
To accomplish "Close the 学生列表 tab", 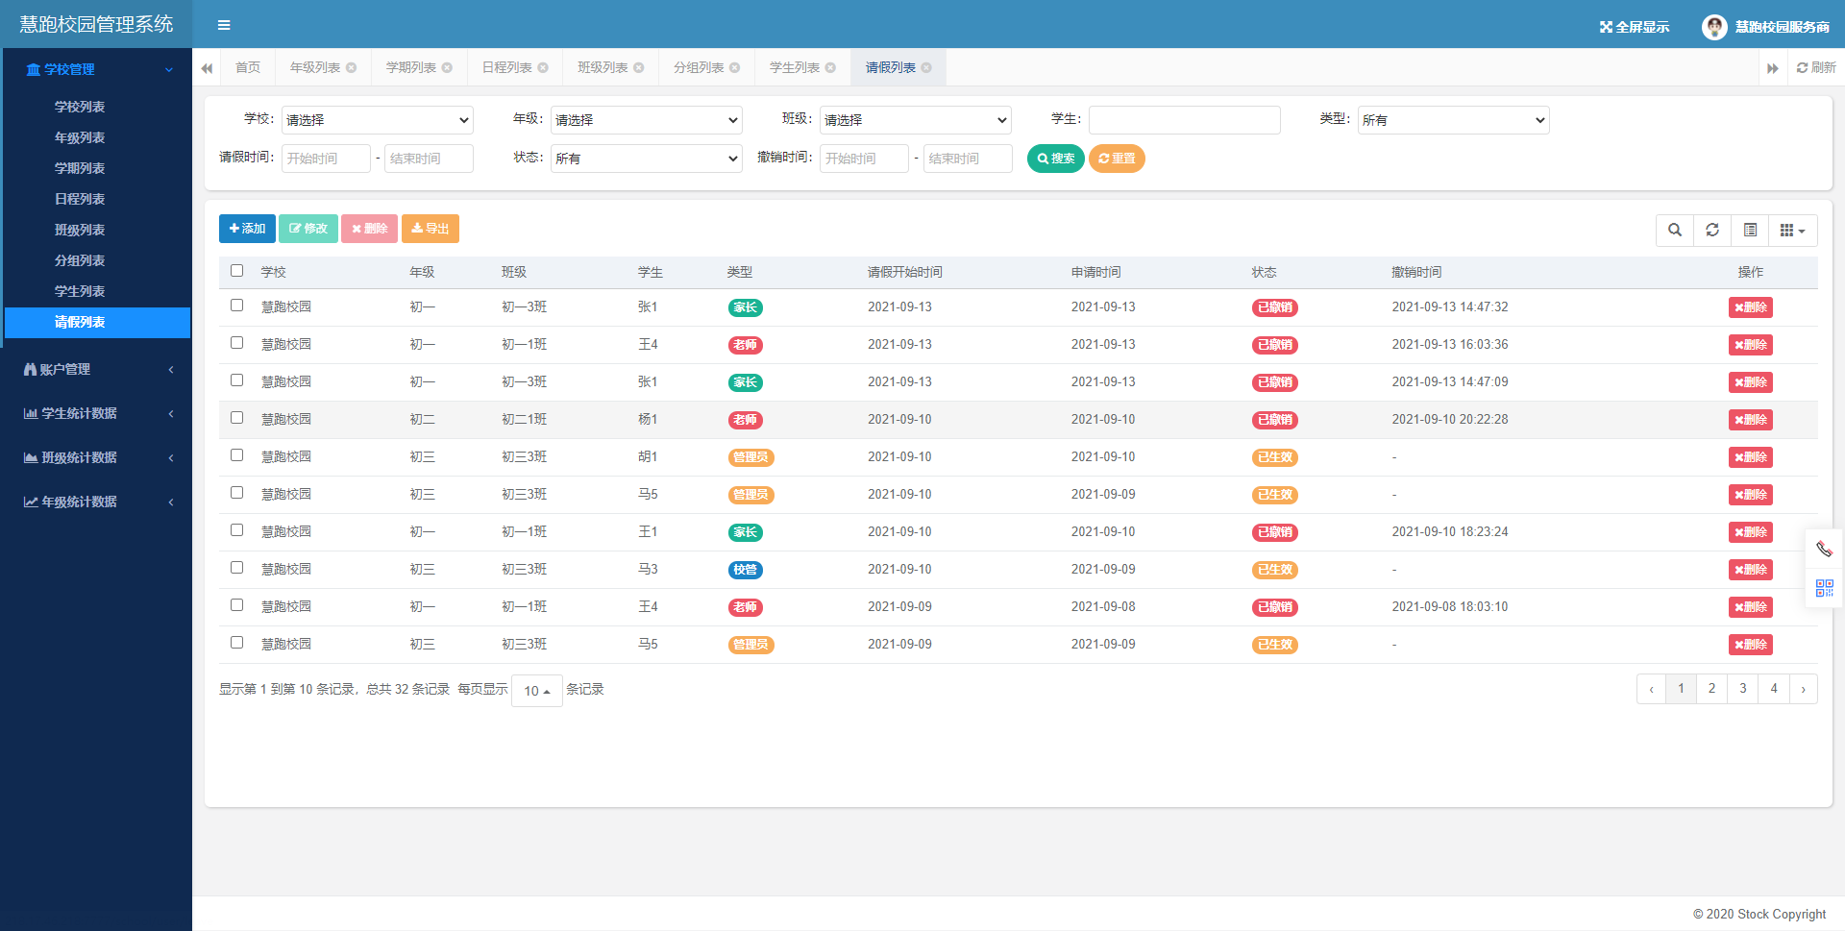I will 831,68.
